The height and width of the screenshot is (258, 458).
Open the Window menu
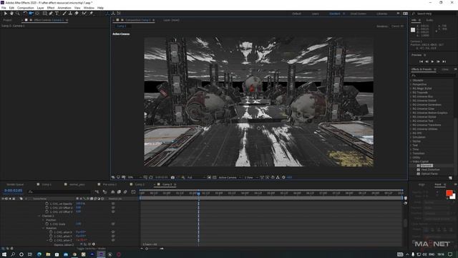tap(89, 8)
